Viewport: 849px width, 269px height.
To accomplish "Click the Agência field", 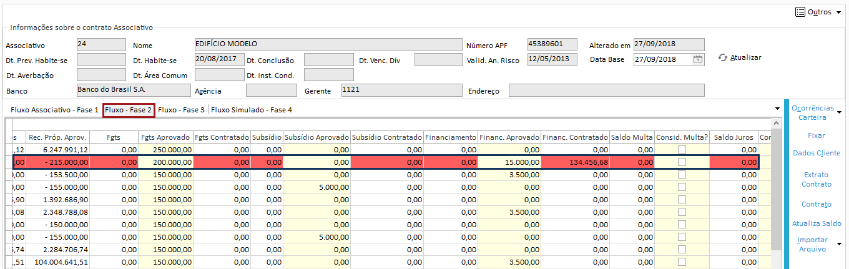I will pyautogui.click(x=272, y=90).
